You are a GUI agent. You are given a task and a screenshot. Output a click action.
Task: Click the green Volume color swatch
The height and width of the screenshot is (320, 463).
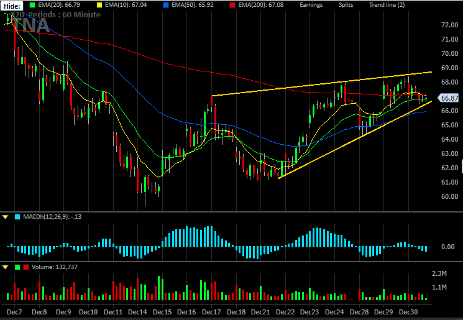point(17,267)
